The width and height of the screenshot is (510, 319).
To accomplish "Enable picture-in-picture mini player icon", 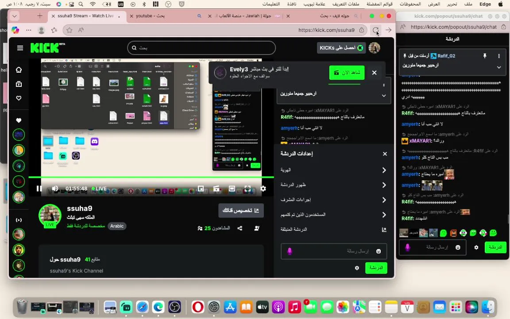I will click(x=201, y=188).
